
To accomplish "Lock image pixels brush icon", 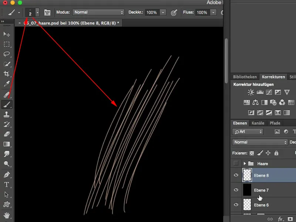I will click(x=260, y=153).
